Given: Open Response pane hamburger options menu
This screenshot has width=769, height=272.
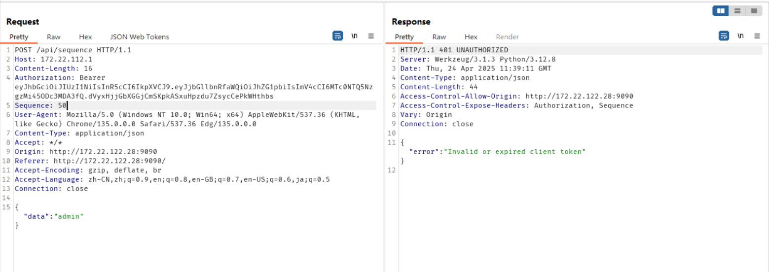Looking at the screenshot, I should coord(757,36).
